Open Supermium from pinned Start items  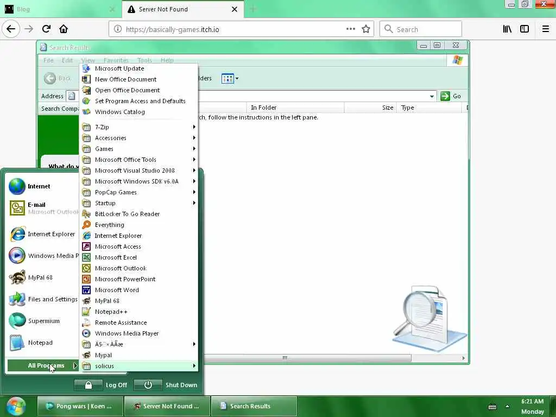(42, 321)
